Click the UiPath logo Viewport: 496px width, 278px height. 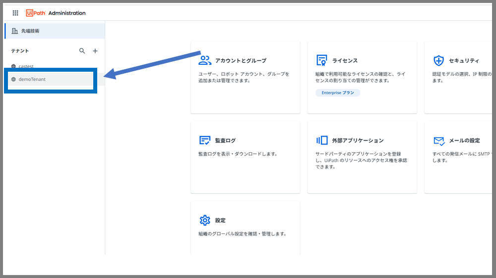point(36,13)
